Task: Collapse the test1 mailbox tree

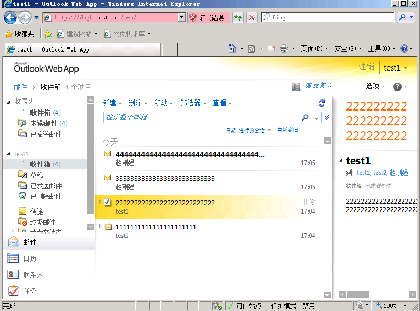Action: [x=8, y=154]
